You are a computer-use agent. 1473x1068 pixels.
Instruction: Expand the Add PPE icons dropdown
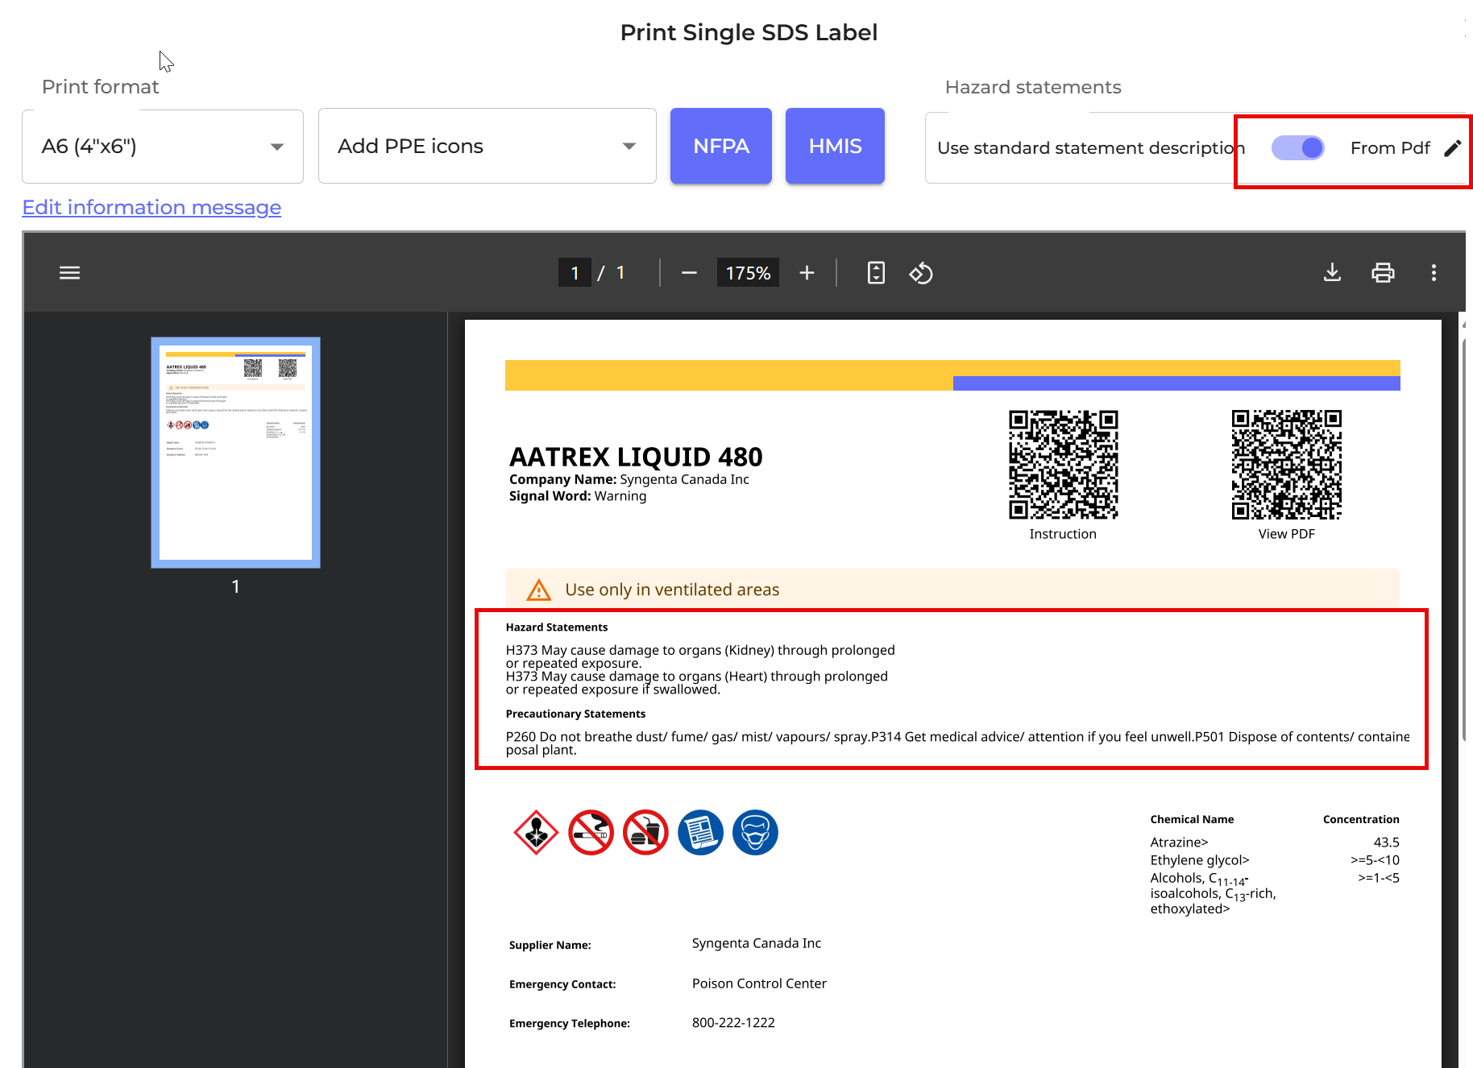[488, 147]
